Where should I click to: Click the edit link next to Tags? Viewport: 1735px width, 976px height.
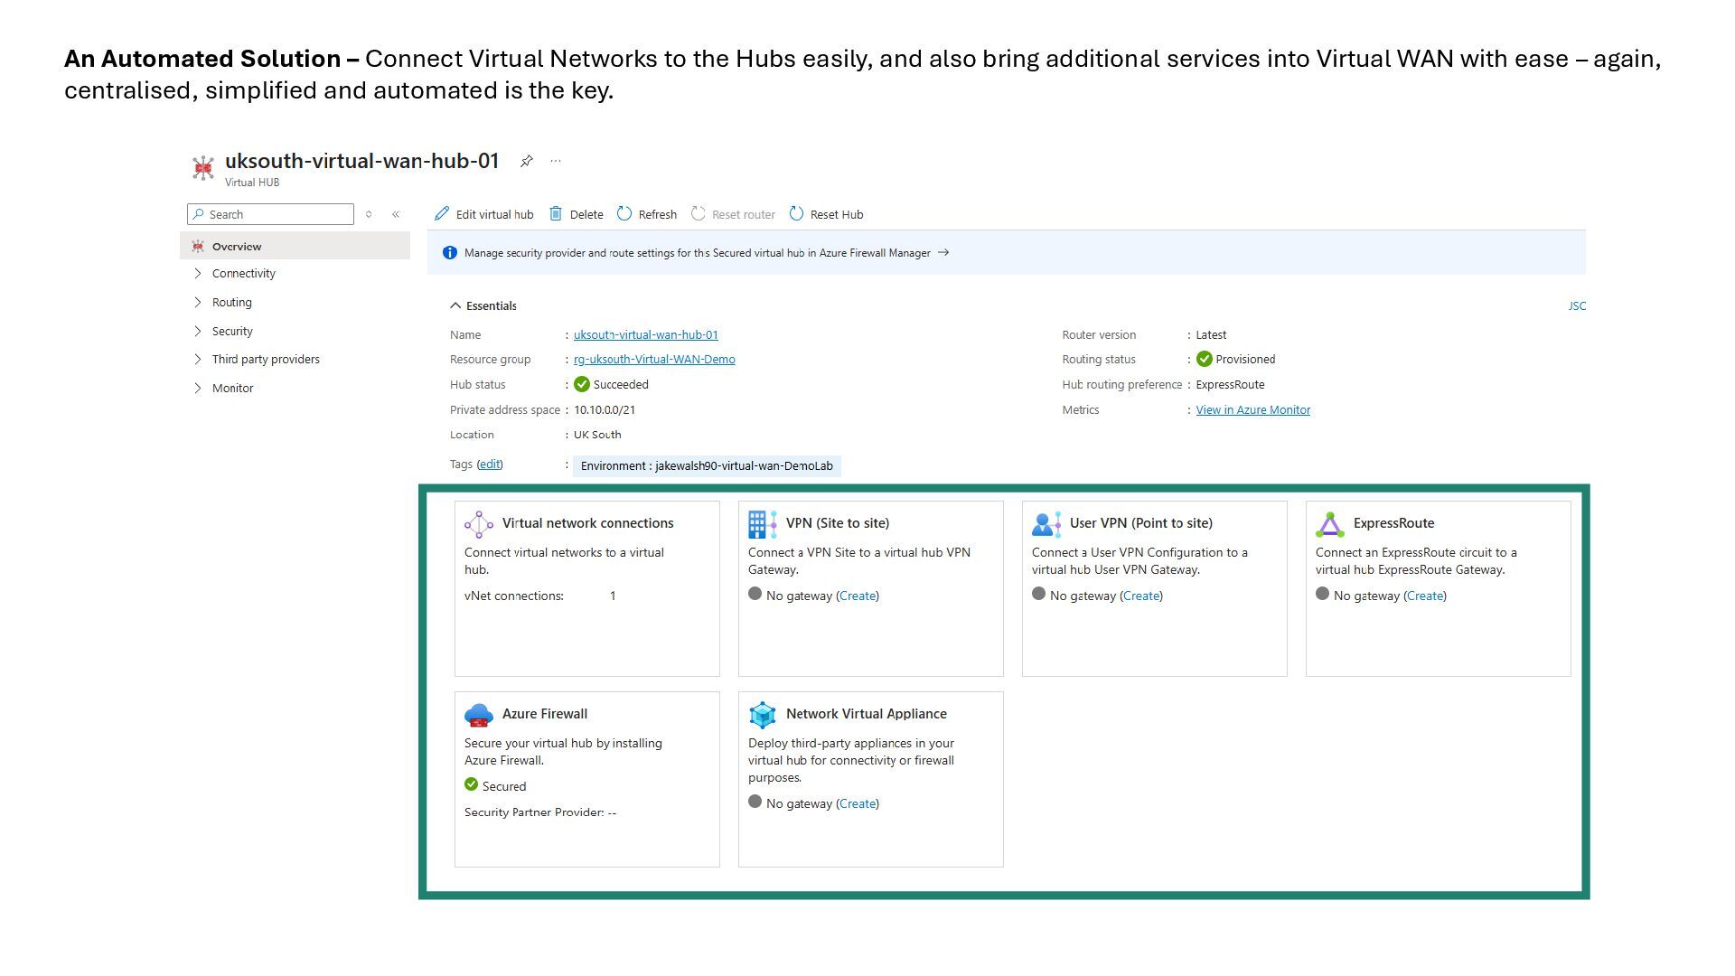490,464
